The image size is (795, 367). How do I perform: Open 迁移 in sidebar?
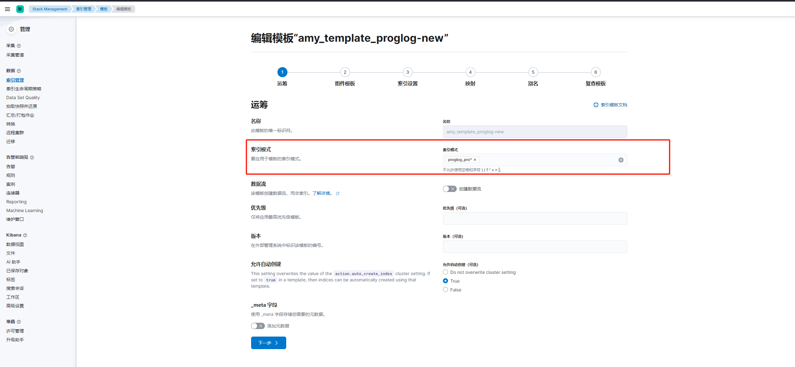[x=11, y=141]
